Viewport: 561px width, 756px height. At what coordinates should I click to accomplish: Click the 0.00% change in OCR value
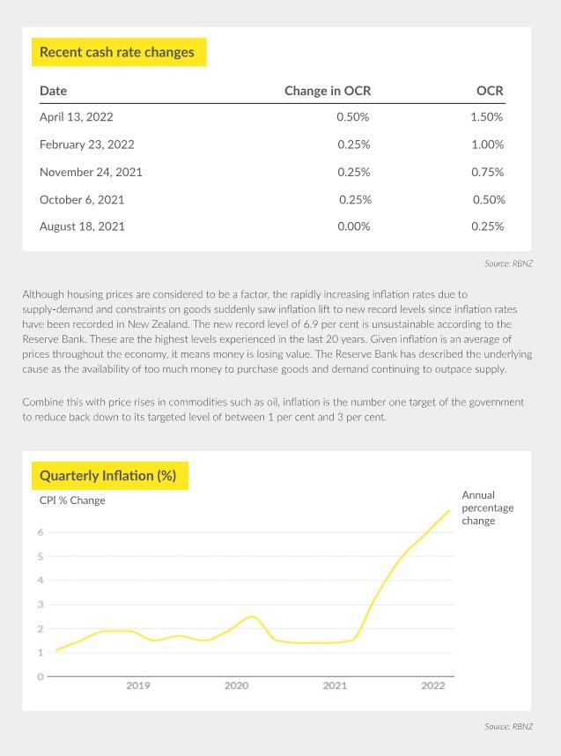pyautogui.click(x=354, y=226)
